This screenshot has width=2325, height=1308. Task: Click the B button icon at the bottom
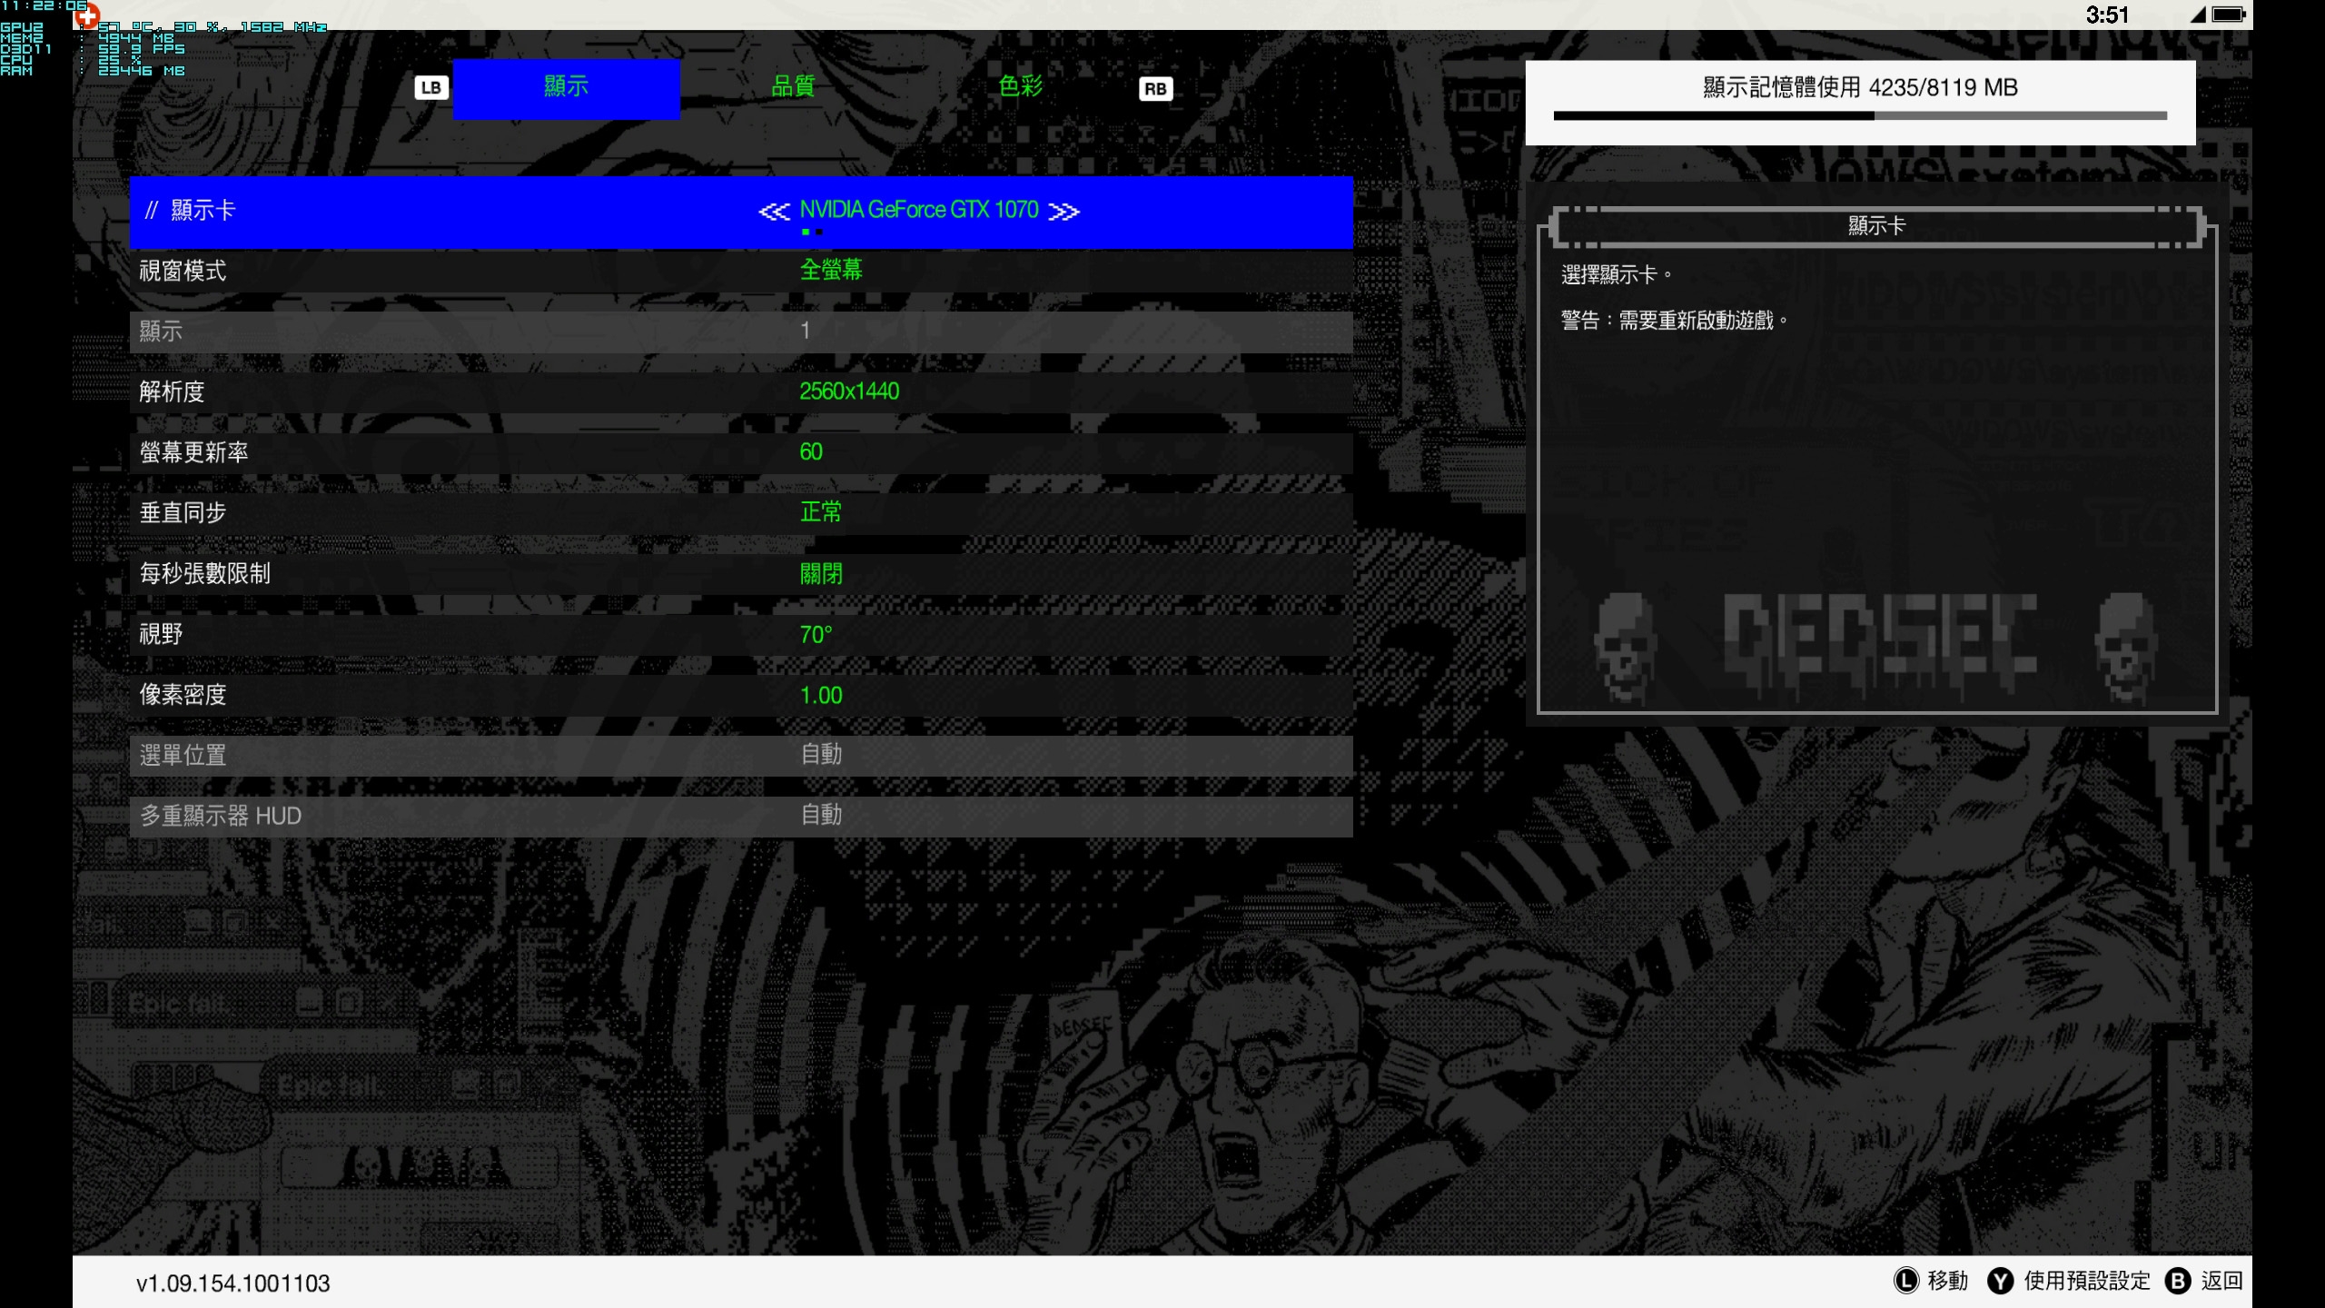pos(2178,1281)
